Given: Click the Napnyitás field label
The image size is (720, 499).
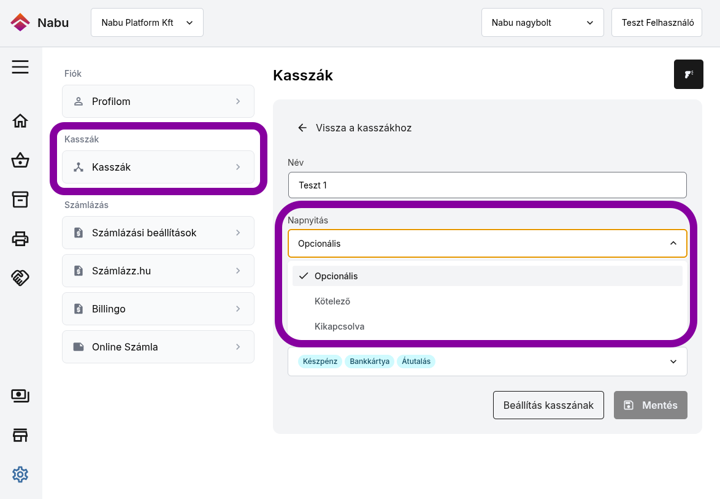Looking at the screenshot, I should pyautogui.click(x=308, y=220).
